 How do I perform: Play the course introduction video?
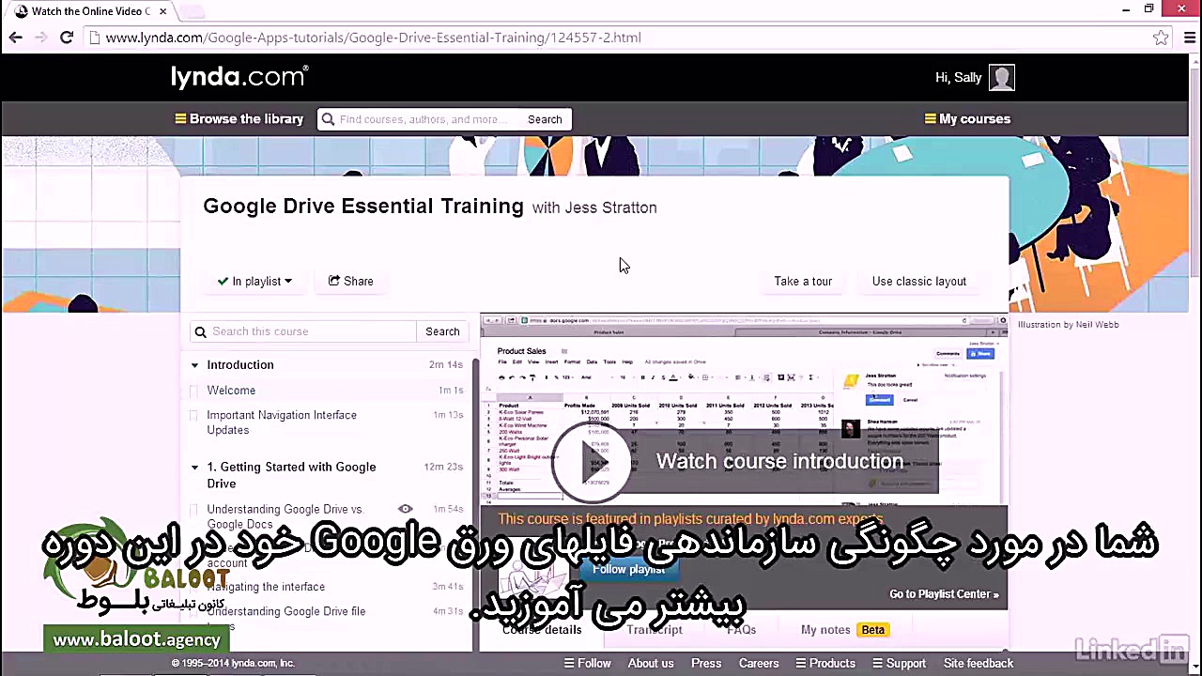(x=593, y=461)
